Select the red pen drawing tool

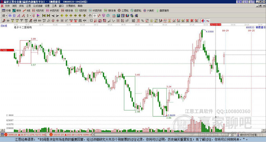point(4,21)
